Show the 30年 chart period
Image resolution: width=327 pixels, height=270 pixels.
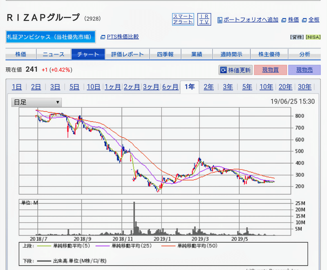305,87
